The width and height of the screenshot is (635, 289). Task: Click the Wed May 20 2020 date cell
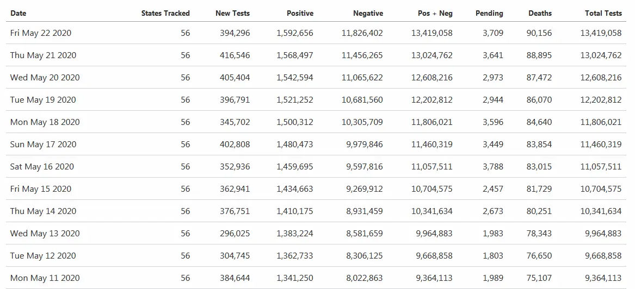point(45,78)
